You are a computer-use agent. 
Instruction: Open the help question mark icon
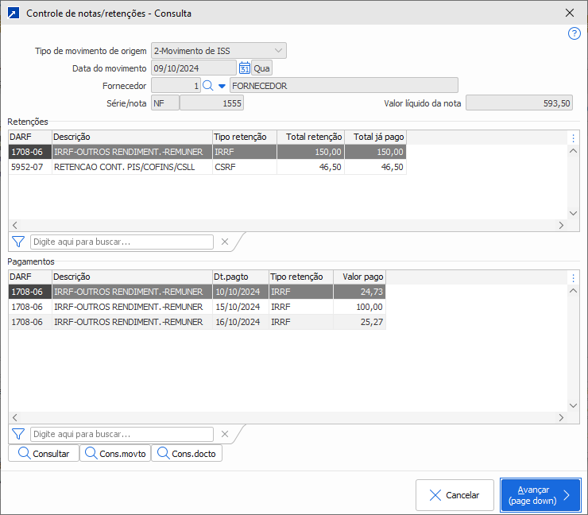[x=574, y=33]
